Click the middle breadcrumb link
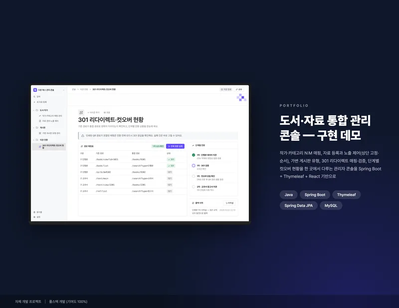 tap(84, 89)
